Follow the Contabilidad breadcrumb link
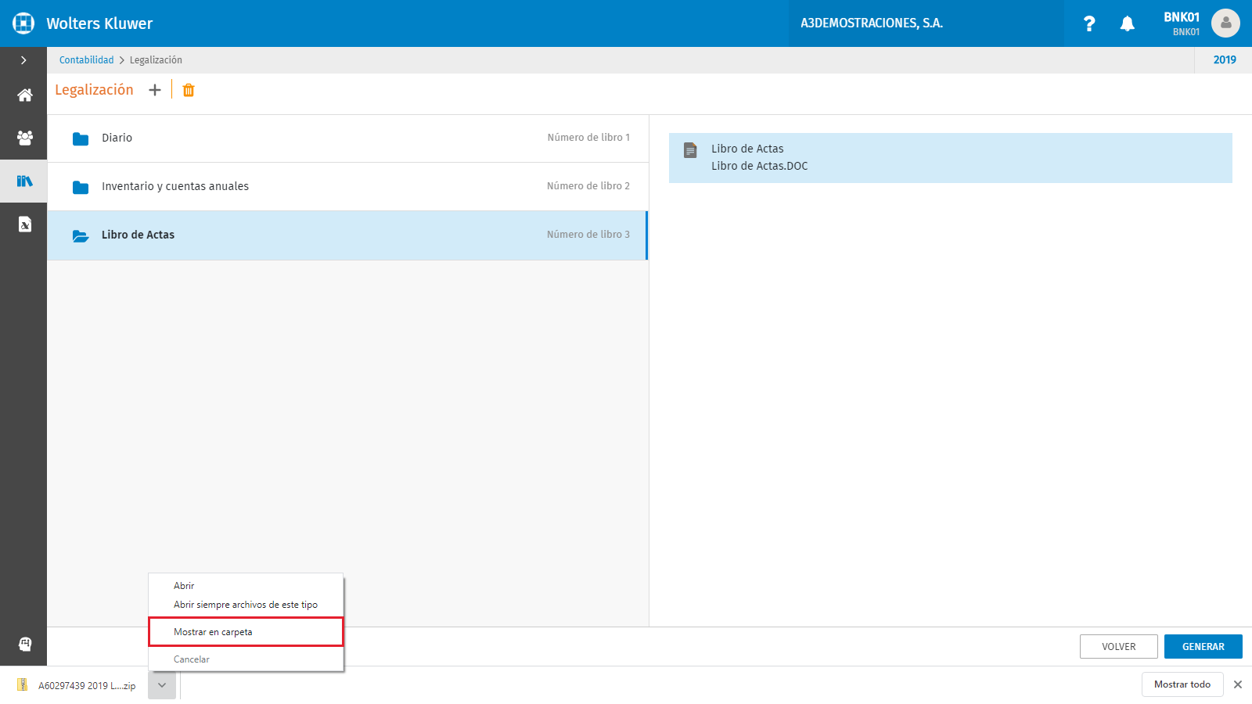 (86, 60)
